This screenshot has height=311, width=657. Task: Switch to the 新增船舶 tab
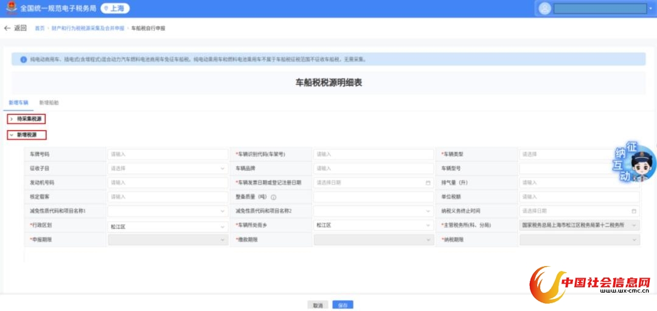click(x=49, y=103)
